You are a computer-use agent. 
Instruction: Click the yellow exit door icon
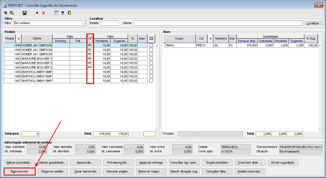click(x=69, y=13)
